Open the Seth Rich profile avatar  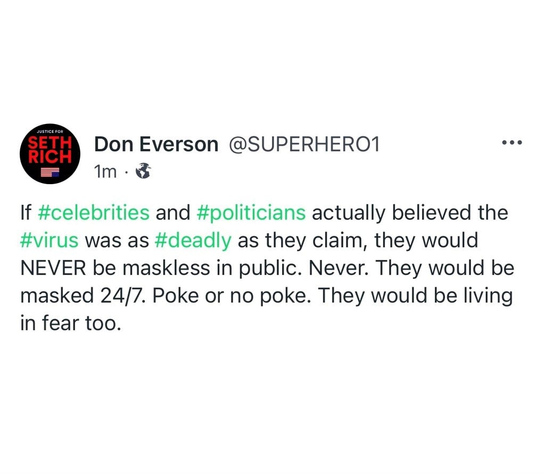point(50,154)
